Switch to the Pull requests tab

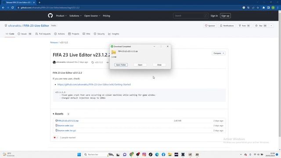click(43, 34)
